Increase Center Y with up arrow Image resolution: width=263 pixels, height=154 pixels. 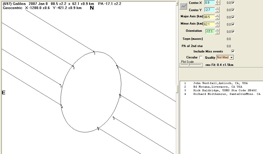[x=217, y=8]
